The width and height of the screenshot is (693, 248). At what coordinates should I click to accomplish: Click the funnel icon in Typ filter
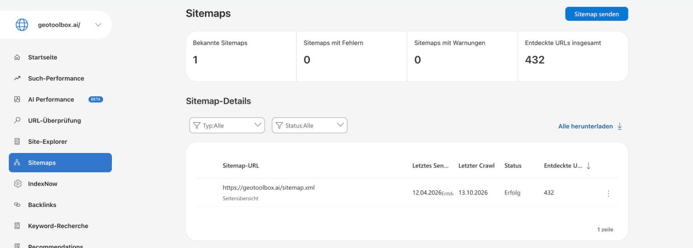[197, 125]
